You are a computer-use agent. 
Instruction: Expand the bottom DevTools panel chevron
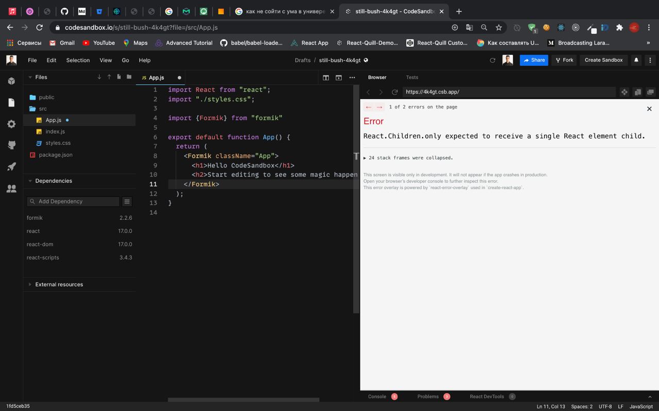click(650, 397)
